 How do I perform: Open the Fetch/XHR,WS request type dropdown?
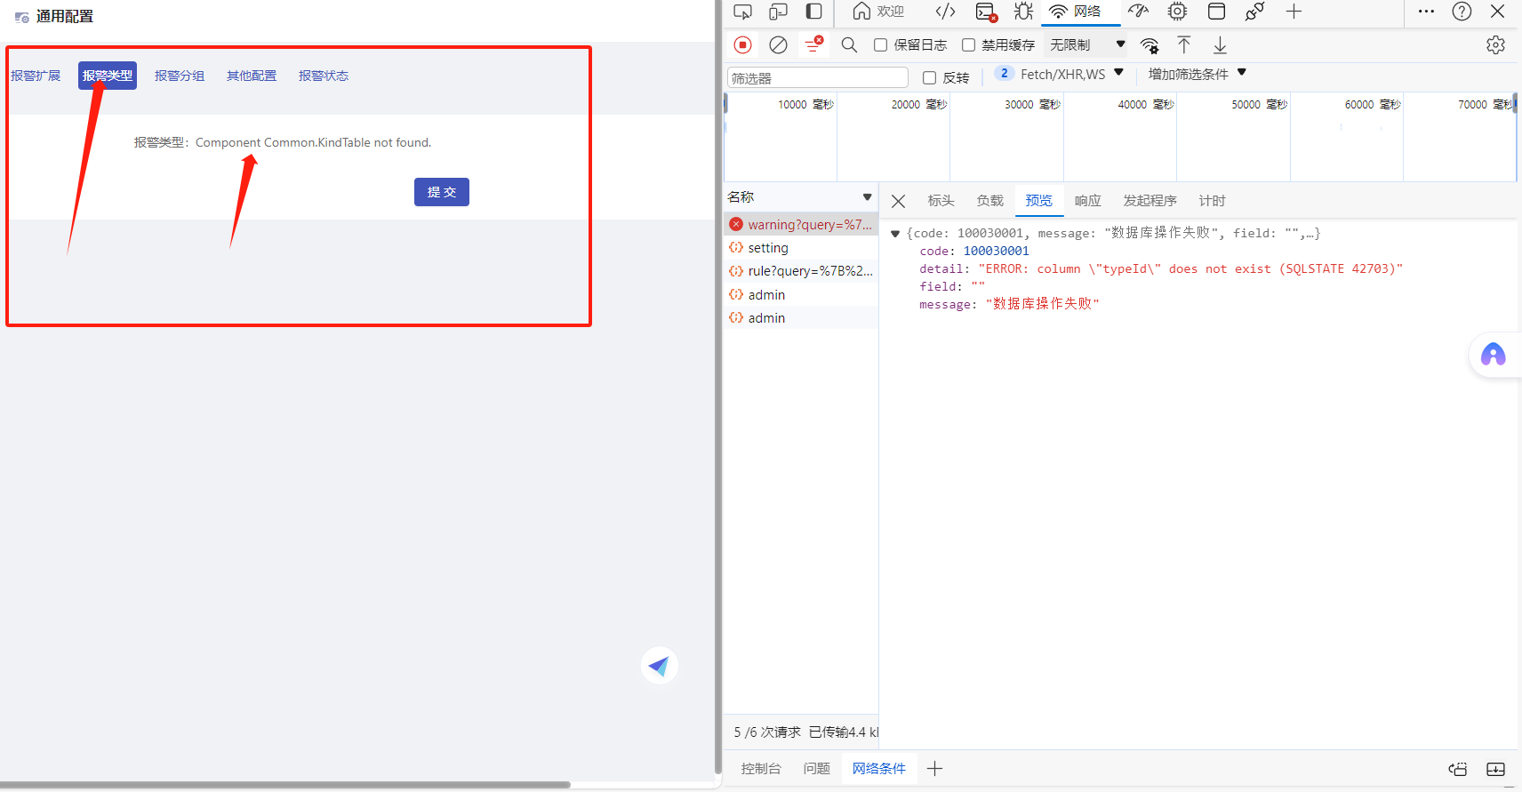click(1061, 74)
